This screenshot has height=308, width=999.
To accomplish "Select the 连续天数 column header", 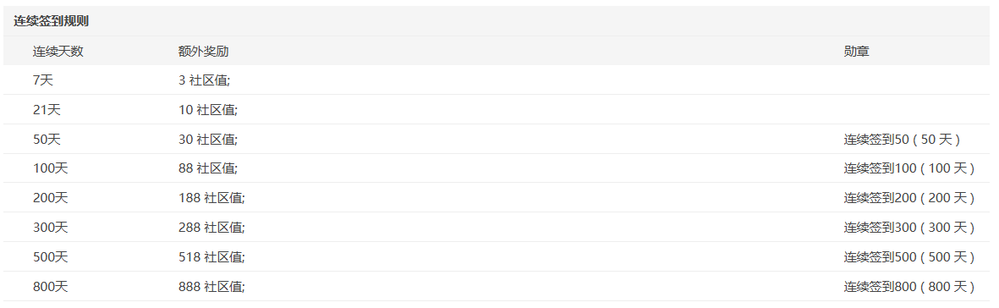I will tap(58, 52).
